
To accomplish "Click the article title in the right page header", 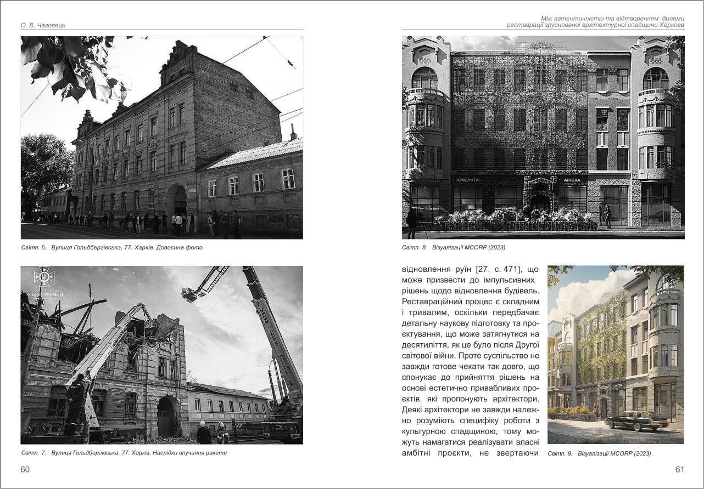I will click(595, 22).
